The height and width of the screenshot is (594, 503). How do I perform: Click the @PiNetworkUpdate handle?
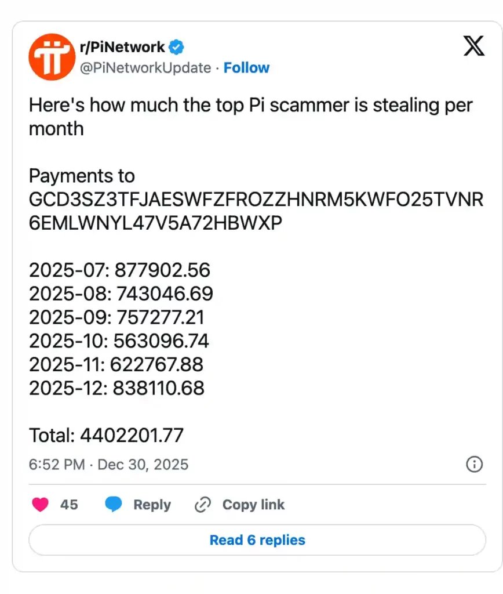pos(145,68)
